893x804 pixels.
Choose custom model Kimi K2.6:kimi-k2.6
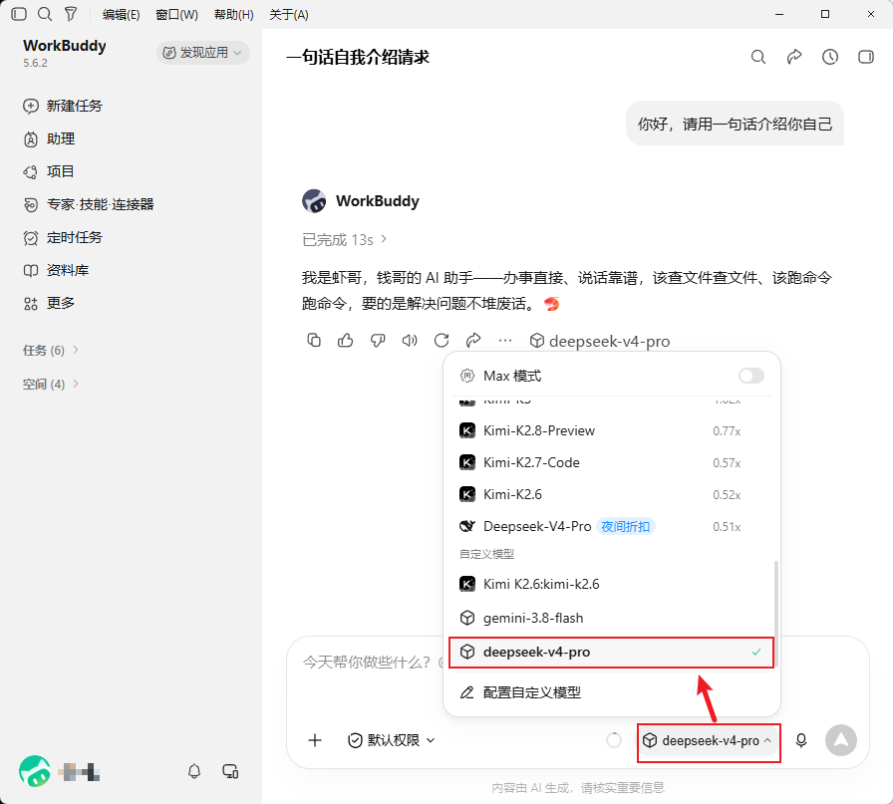(611, 584)
